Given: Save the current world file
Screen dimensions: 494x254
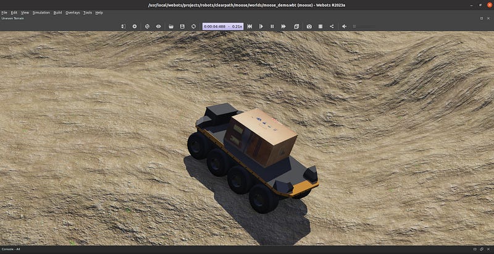Looking at the screenshot, I should [182, 27].
